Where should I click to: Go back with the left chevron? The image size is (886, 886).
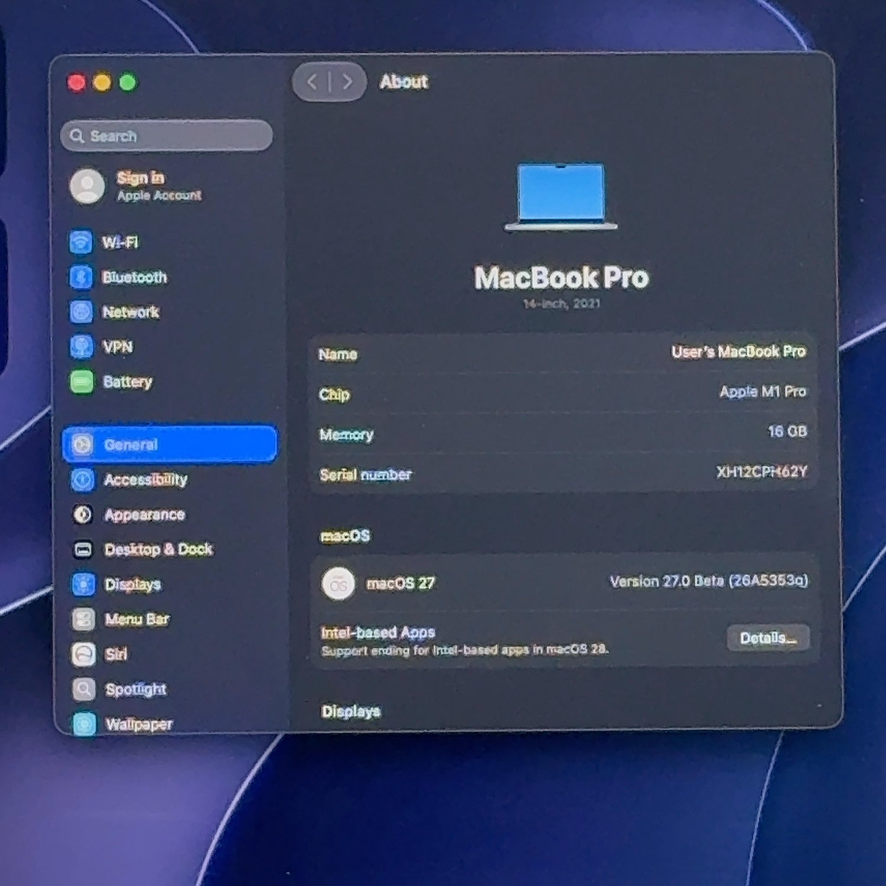click(x=312, y=82)
